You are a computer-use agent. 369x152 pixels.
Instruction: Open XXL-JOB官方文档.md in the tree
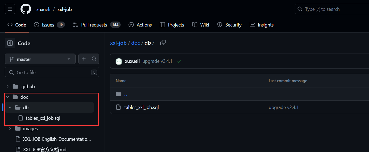tap(45, 149)
